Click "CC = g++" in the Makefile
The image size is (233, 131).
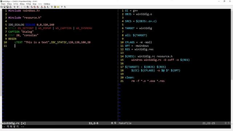click(131, 11)
